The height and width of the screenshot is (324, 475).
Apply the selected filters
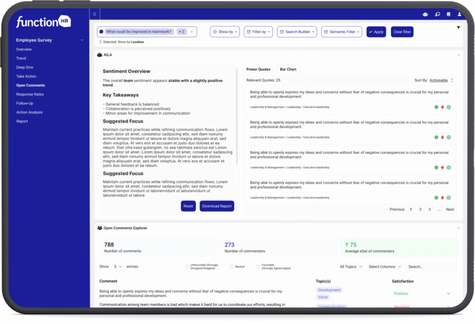point(376,32)
